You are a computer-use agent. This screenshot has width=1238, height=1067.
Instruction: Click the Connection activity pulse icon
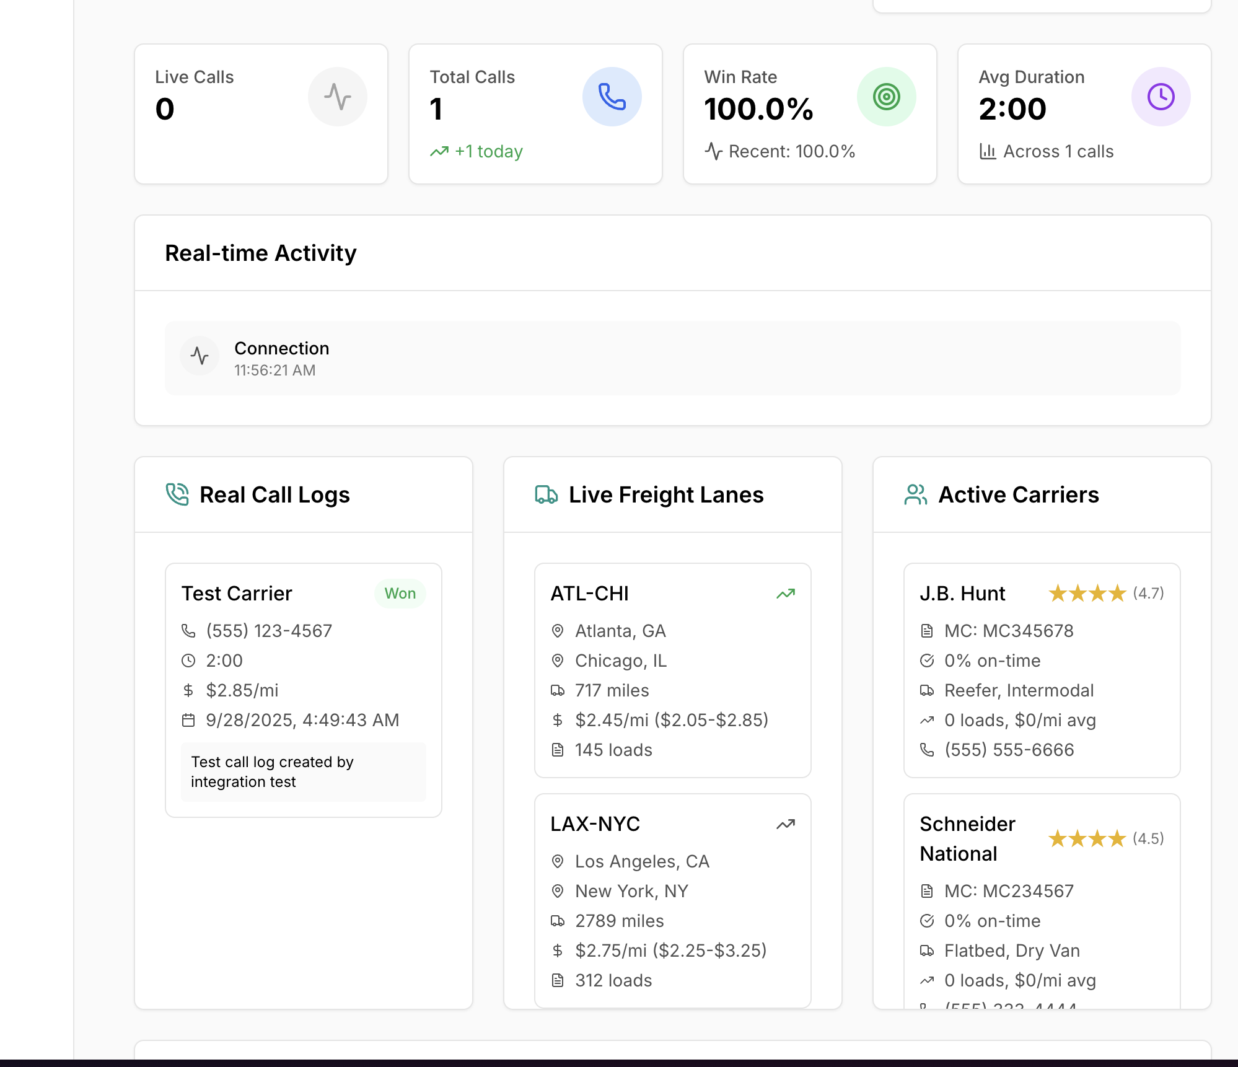coord(200,356)
